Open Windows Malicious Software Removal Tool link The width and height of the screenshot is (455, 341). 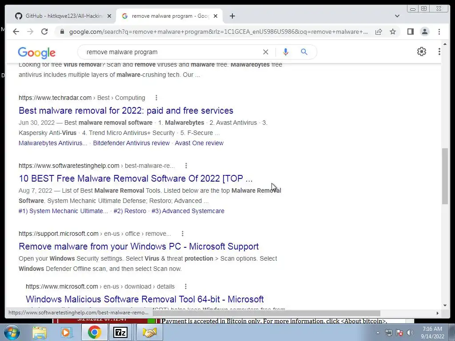(144, 299)
